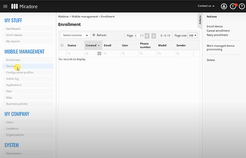Image resolution: width=246 pixels, height=158 pixels.
Task: Expand the Contact us menu
Action: click(x=206, y=6)
